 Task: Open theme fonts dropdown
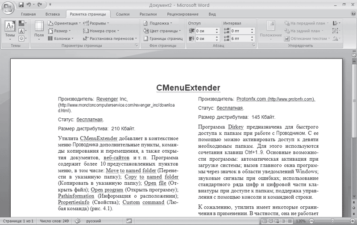point(22,31)
